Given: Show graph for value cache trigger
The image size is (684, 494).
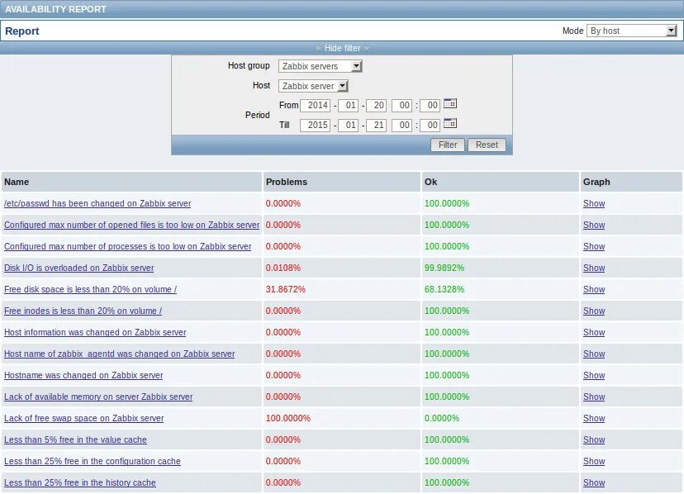Looking at the screenshot, I should tap(594, 439).
